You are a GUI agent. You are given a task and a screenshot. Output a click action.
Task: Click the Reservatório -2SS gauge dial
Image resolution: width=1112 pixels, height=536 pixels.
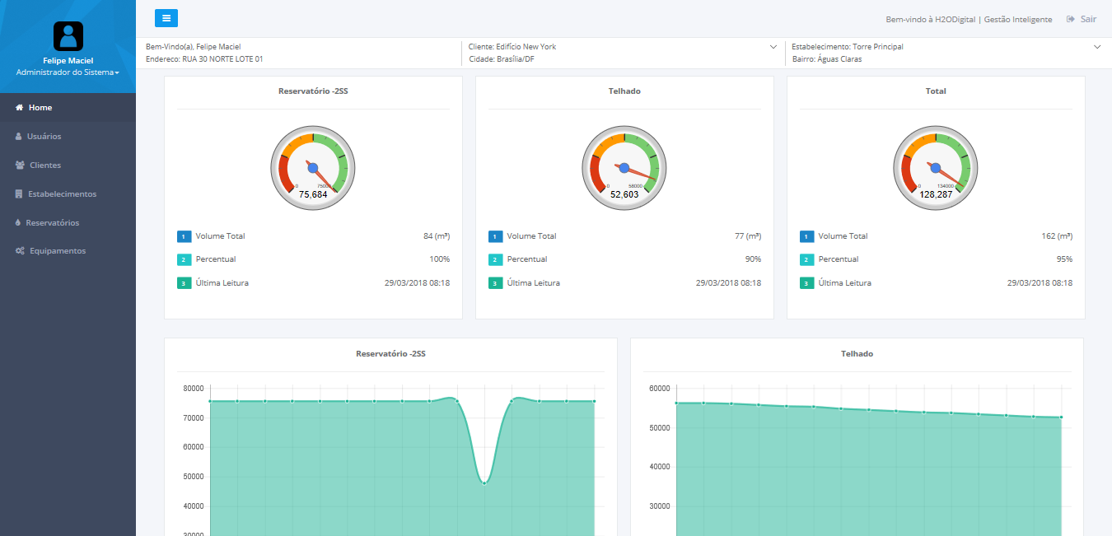click(x=313, y=168)
